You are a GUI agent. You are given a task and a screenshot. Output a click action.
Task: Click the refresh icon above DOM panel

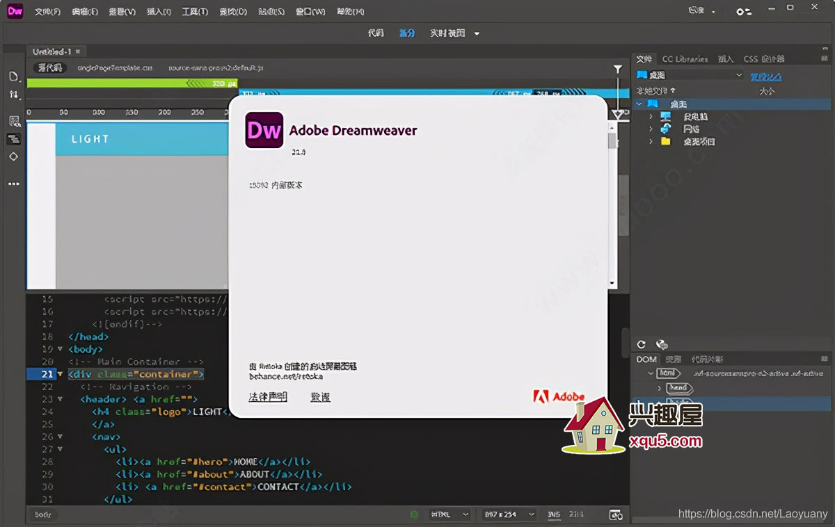click(x=642, y=344)
